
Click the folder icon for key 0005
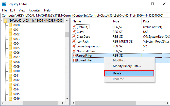[10, 48]
